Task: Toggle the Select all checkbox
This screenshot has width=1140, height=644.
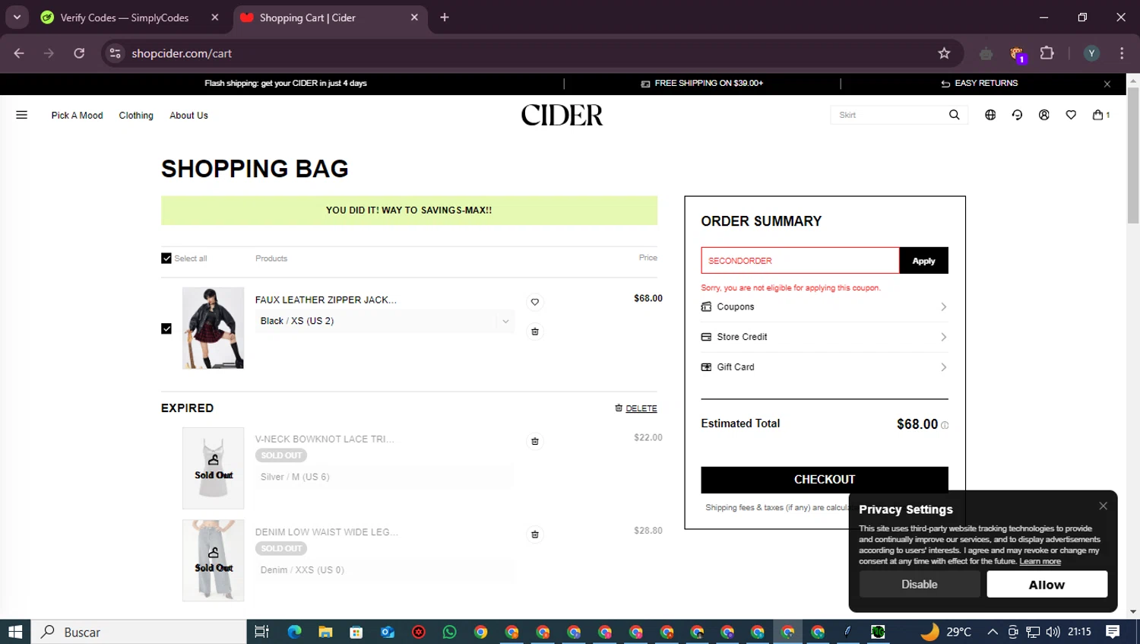Action: 166,259
